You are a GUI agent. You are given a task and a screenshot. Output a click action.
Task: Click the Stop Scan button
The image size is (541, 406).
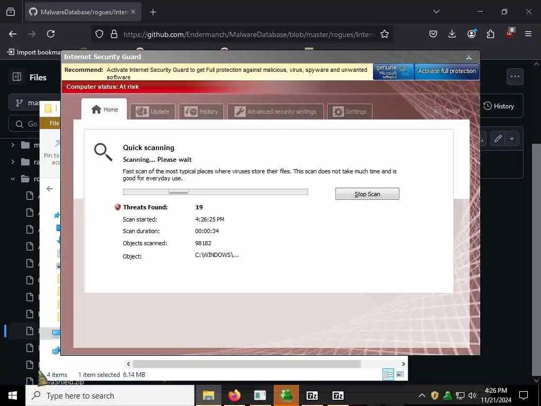coord(367,193)
